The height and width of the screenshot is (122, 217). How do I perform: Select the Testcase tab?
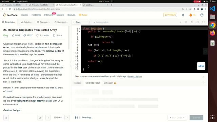click(77, 83)
